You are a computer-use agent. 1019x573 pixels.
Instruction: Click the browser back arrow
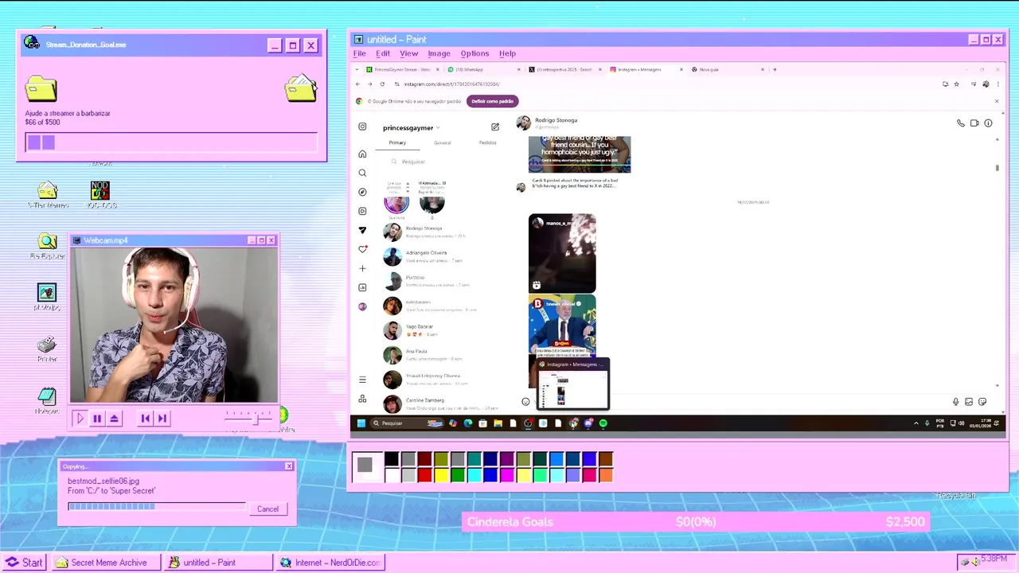[357, 84]
